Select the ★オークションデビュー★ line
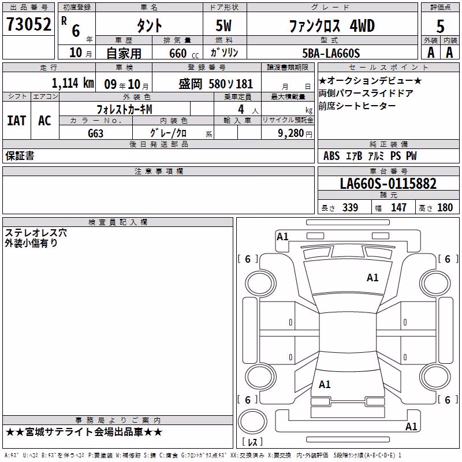Screen dimensions: 462x462 point(370,80)
